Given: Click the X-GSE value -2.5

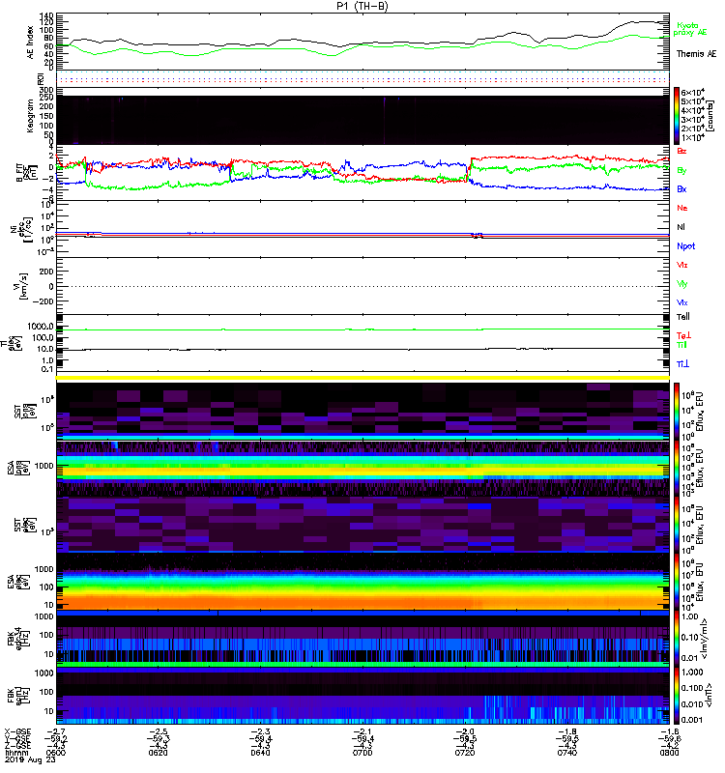Looking at the screenshot, I should (158, 731).
